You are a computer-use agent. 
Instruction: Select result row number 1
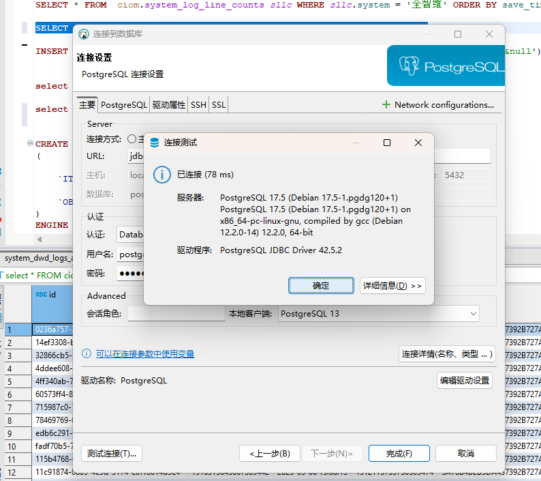(18, 330)
